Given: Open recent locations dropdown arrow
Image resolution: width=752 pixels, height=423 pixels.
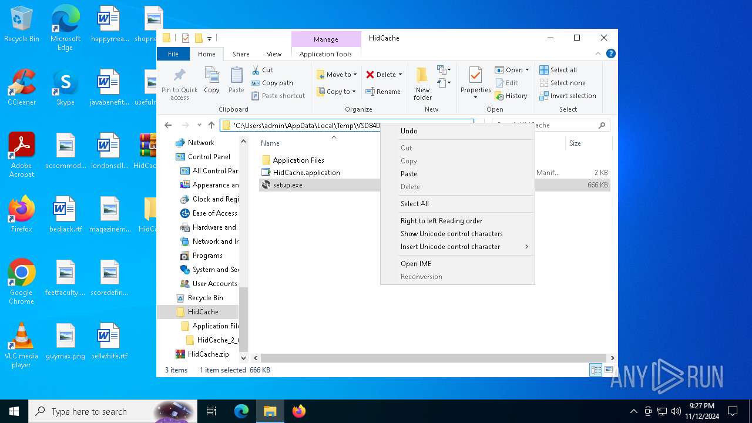Looking at the screenshot, I should tap(199, 125).
